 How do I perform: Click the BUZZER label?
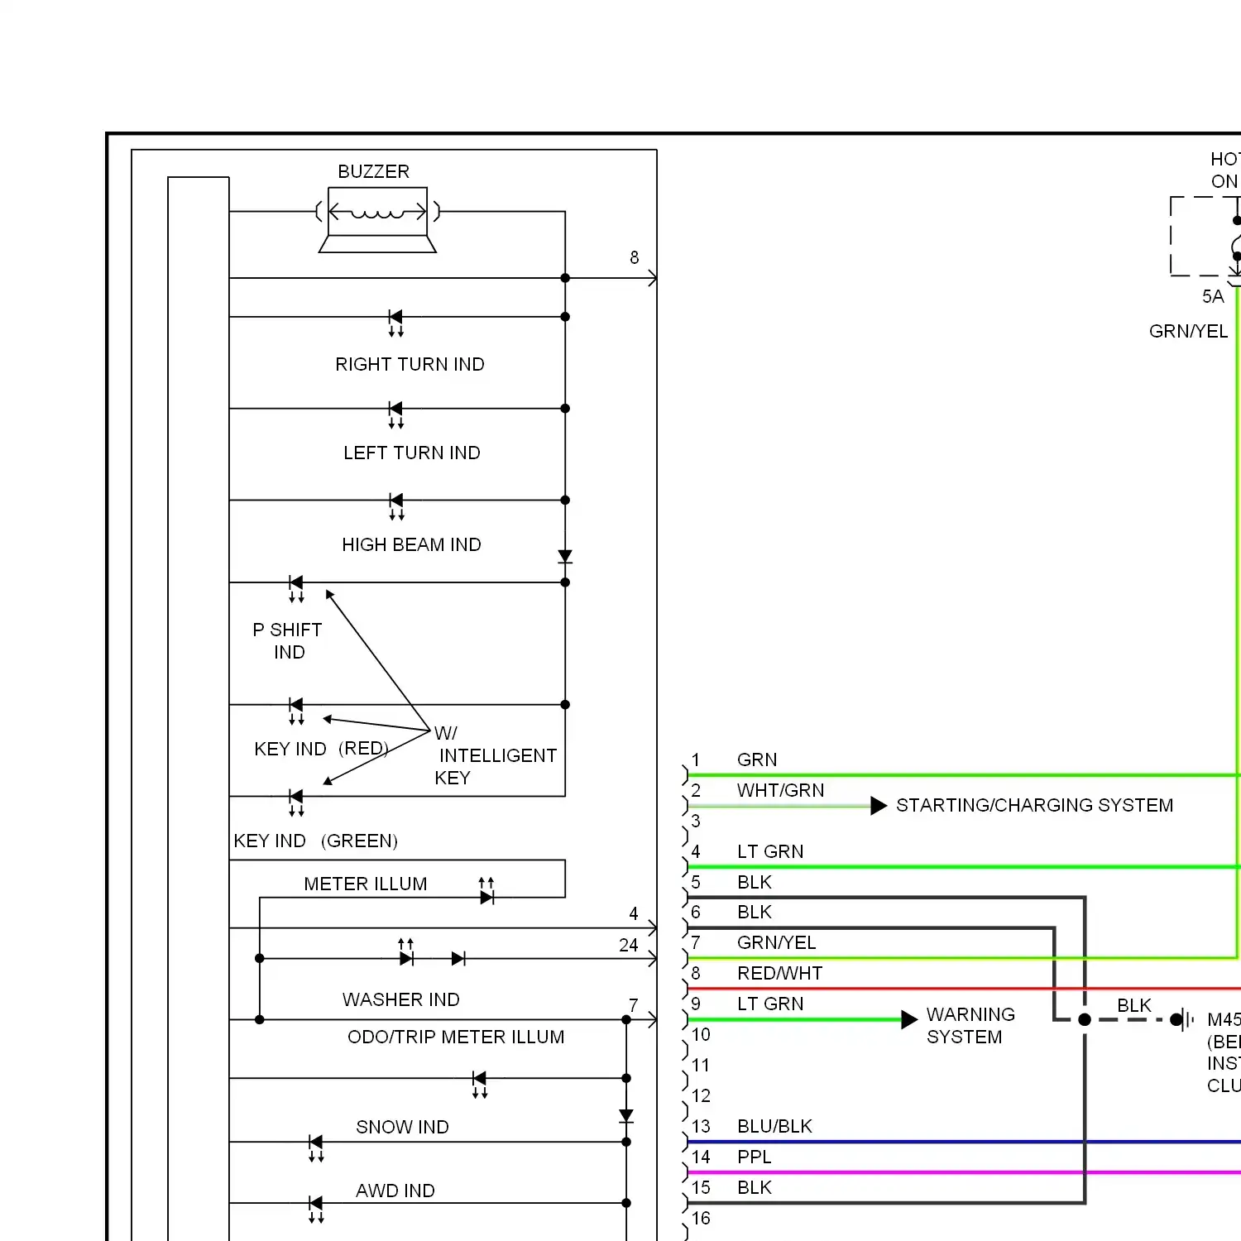pyautogui.click(x=373, y=171)
